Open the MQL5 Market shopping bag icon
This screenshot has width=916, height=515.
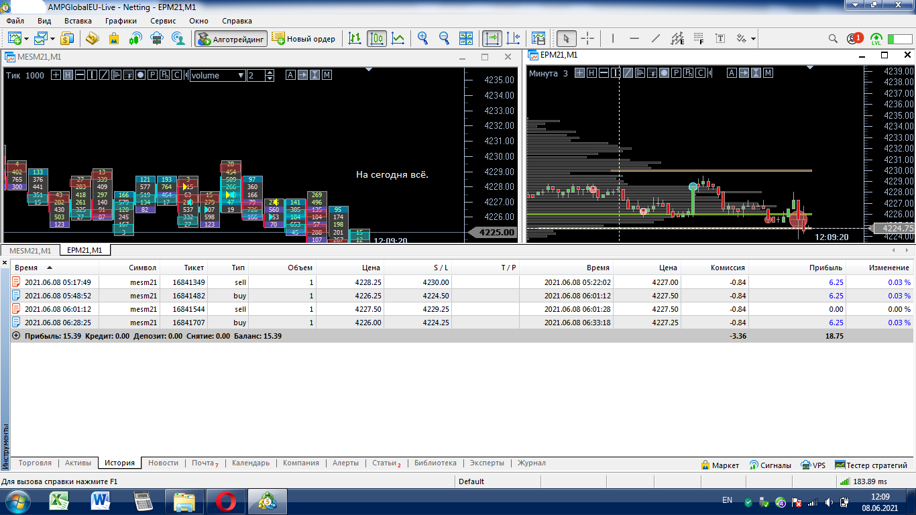[x=114, y=38]
